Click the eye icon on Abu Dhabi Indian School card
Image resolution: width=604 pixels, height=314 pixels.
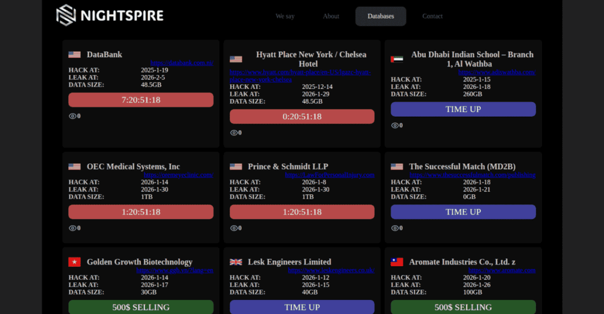pos(395,125)
